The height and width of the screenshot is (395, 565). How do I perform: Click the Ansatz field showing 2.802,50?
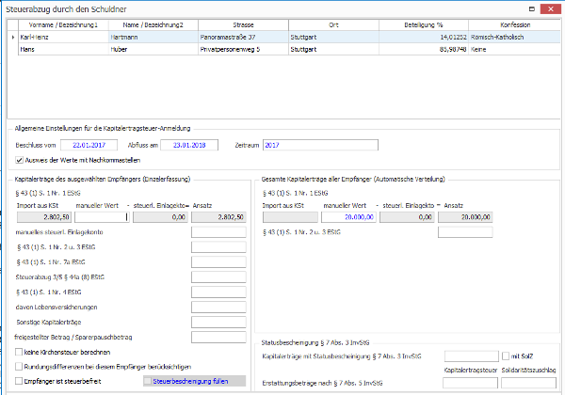click(x=218, y=217)
